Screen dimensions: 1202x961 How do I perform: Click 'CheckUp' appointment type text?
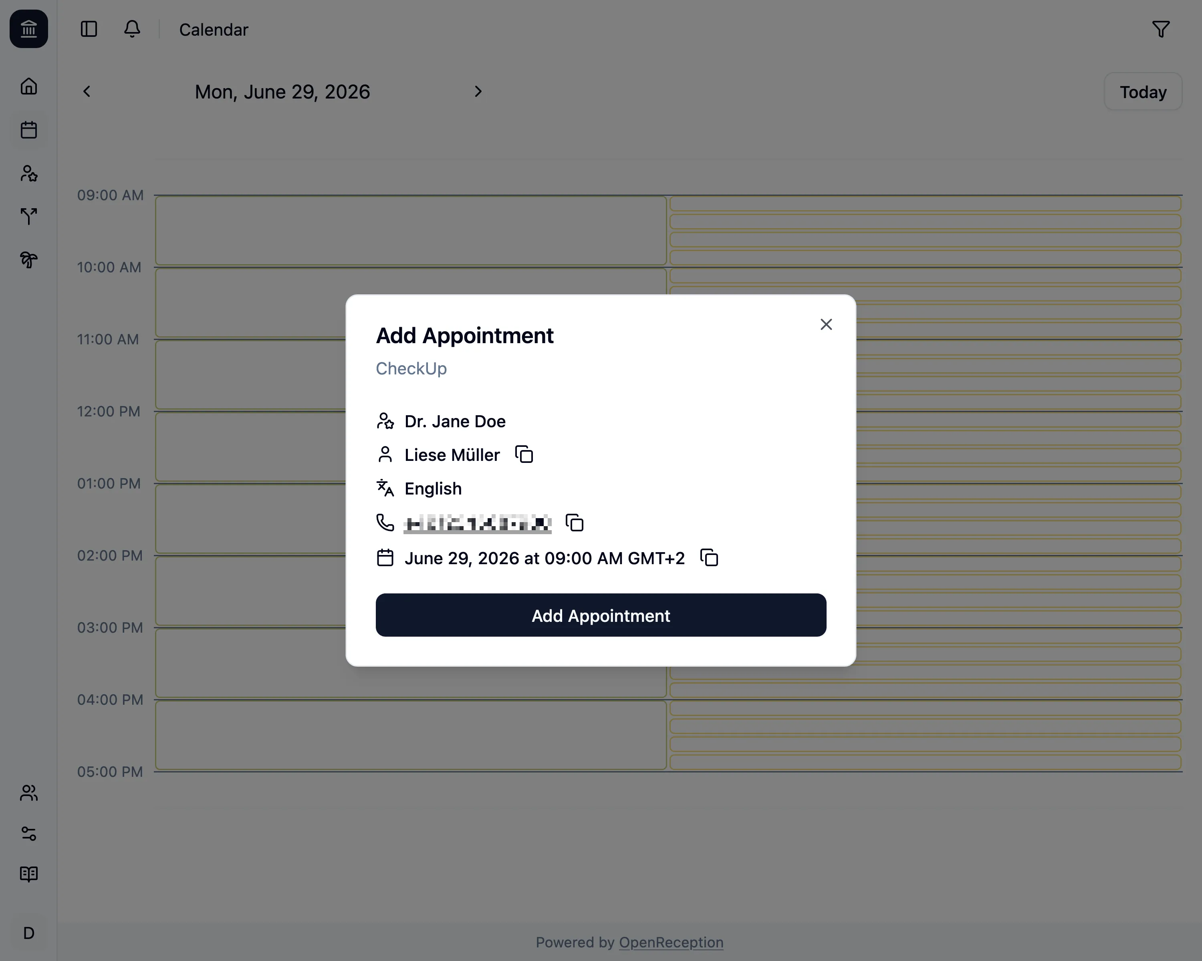tap(411, 368)
